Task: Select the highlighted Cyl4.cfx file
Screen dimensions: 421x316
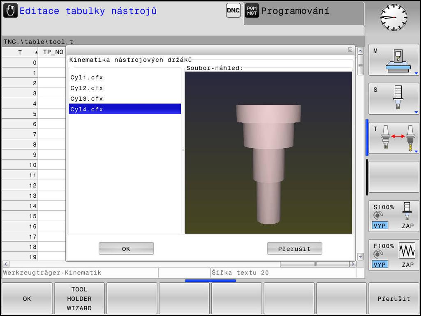Action: point(125,109)
